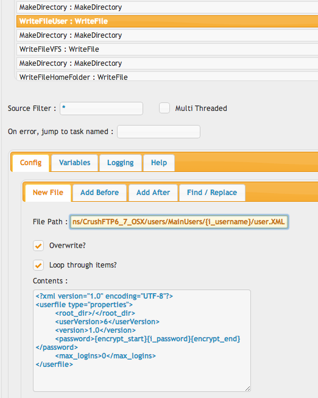Image resolution: width=318 pixels, height=398 pixels.
Task: Select the Config tab
Action: [30, 163]
